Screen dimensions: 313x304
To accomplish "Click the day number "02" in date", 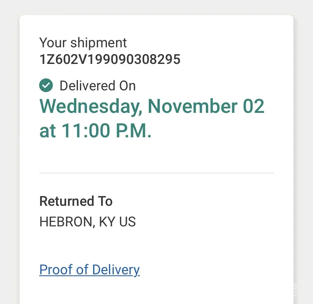I will 254,107.
